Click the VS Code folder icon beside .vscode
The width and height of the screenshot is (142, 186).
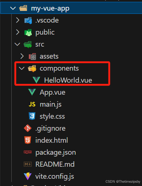[28, 20]
